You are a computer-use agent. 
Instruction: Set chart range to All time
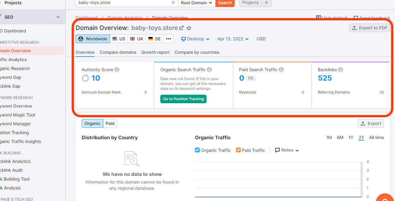(x=376, y=137)
